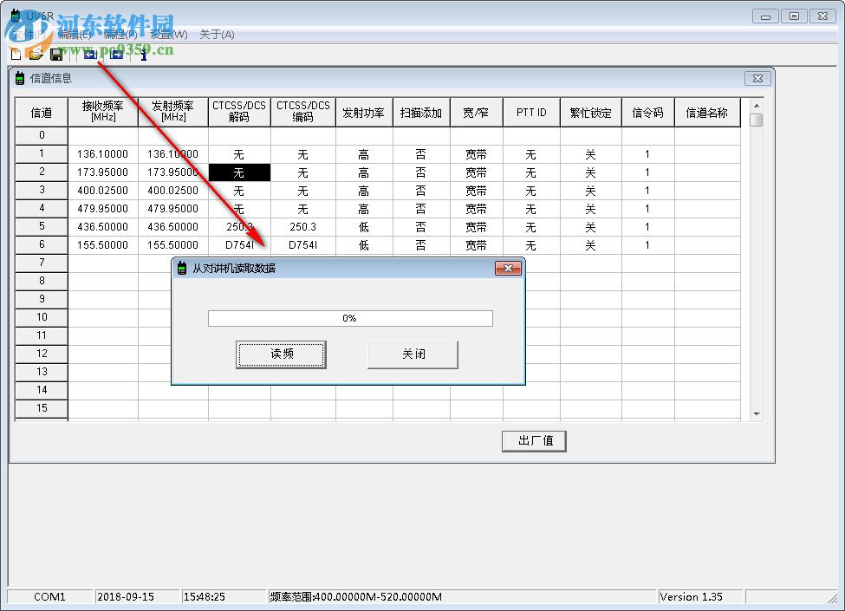Click the CTCSS/DCS 编码 column header

[302, 112]
